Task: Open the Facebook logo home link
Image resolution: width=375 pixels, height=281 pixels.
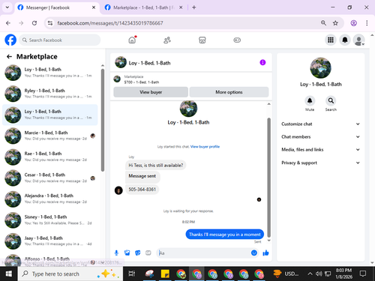Action: click(x=10, y=40)
